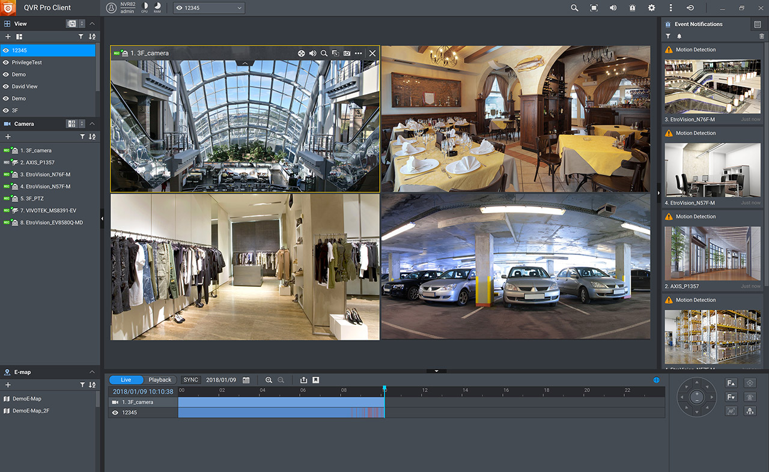
Task: Click the bookmark icon on the timeline toolbar
Action: click(315, 380)
